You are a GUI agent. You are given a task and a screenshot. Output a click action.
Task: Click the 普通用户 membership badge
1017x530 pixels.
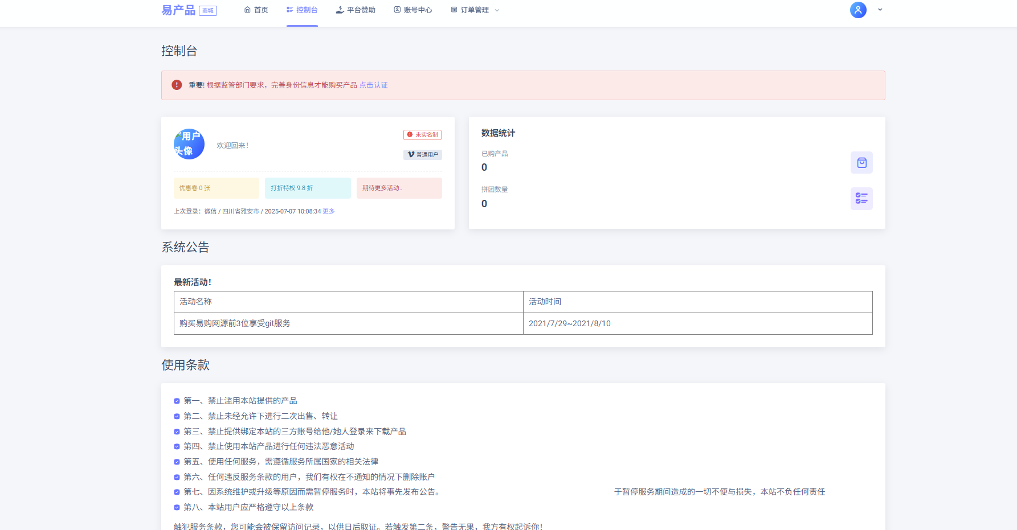(x=423, y=155)
